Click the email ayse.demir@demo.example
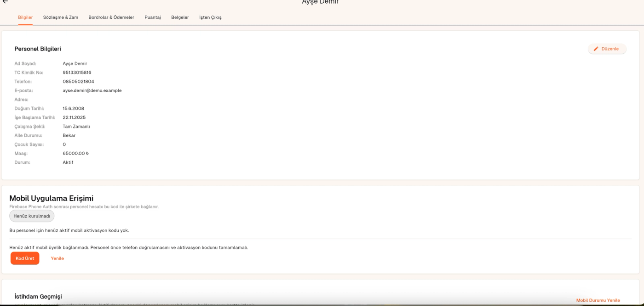The image size is (644, 306). click(x=92, y=91)
